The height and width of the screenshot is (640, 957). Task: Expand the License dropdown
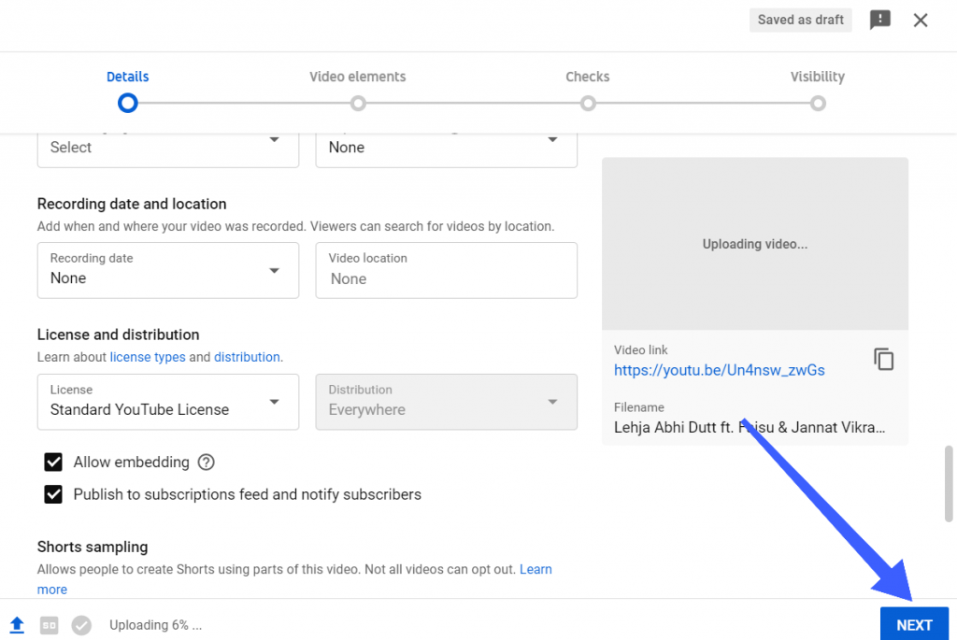[x=168, y=402]
